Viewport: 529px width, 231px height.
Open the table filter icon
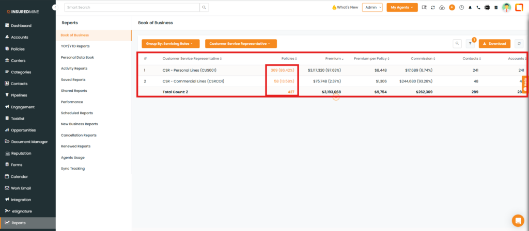pos(470,44)
